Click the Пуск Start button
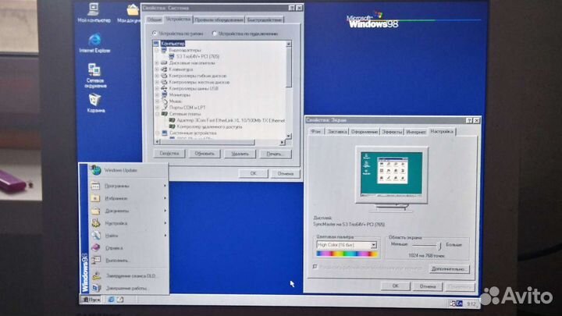This screenshot has width=562, height=316. click(91, 299)
